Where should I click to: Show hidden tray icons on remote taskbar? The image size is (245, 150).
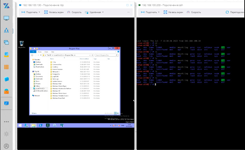click(111, 125)
